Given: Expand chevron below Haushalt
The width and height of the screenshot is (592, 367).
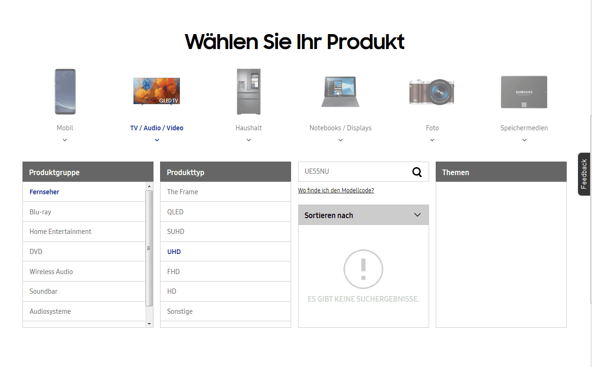Looking at the screenshot, I should coord(248,140).
